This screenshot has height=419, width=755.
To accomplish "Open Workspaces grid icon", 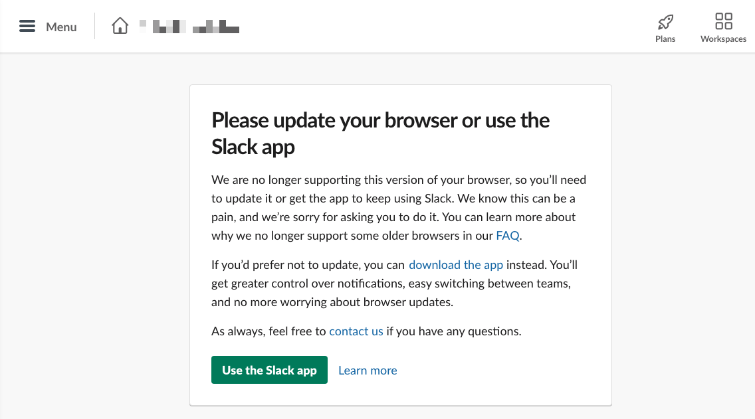I will pos(723,21).
